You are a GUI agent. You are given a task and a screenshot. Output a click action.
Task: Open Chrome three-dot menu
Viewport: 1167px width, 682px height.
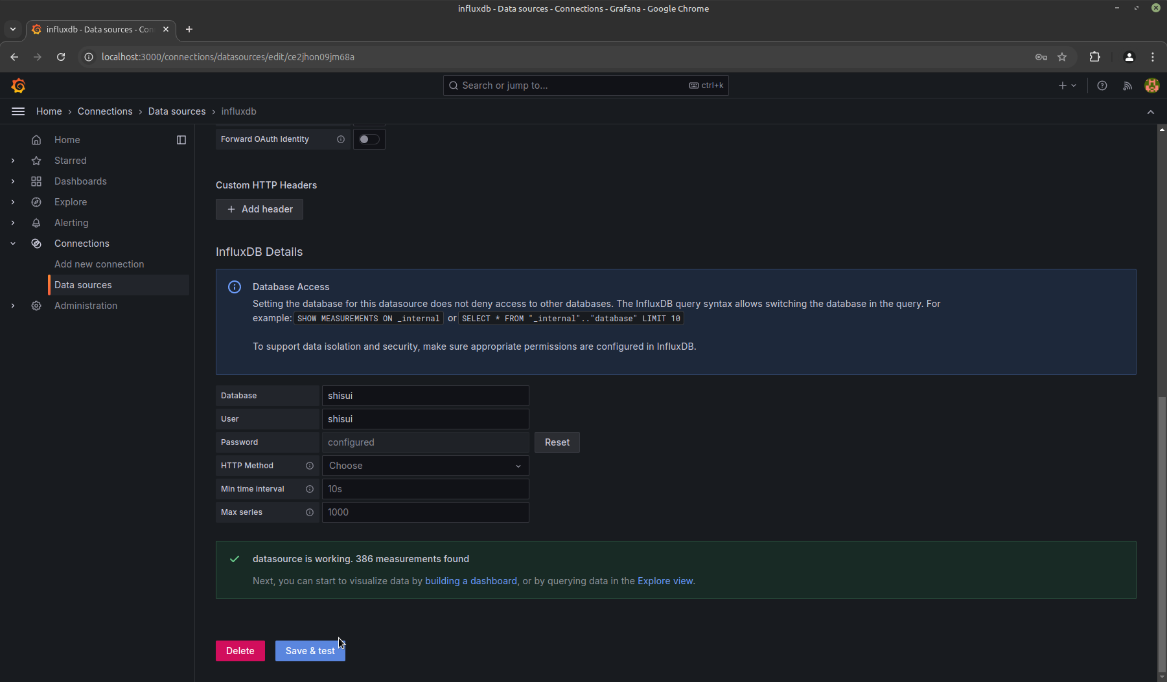click(x=1153, y=57)
